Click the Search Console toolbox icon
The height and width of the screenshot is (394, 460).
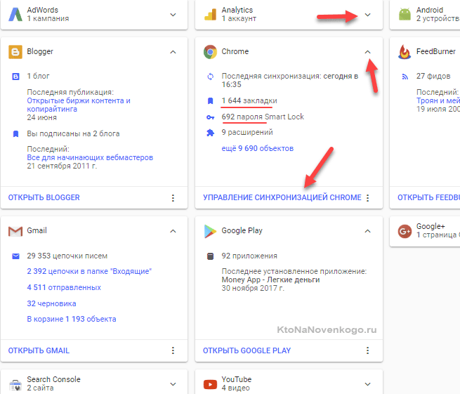pos(15,384)
